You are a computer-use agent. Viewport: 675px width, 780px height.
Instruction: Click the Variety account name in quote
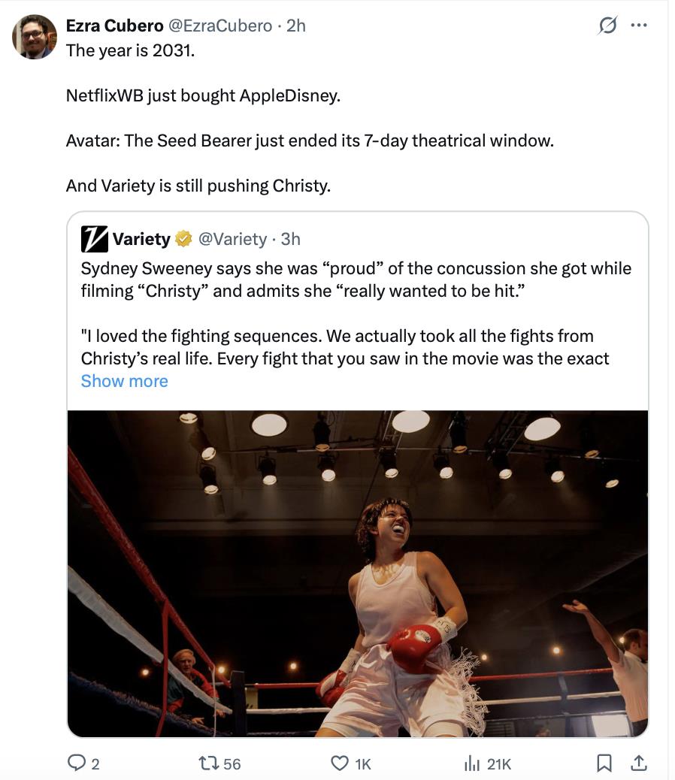tap(141, 239)
